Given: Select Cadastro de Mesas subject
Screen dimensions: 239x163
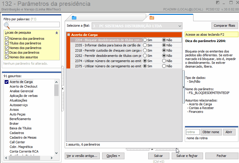Looking at the screenshot, I should [23, 137].
